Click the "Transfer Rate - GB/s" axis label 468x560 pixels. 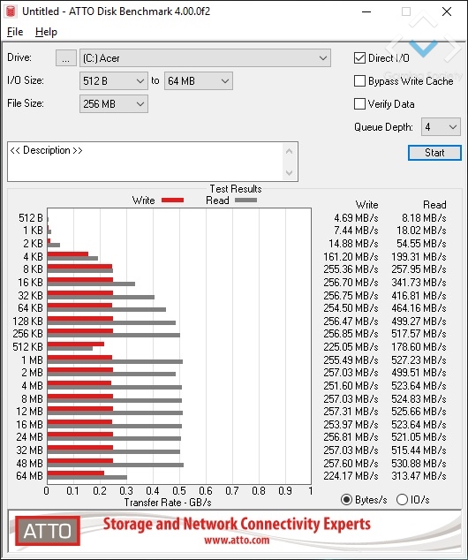click(168, 503)
